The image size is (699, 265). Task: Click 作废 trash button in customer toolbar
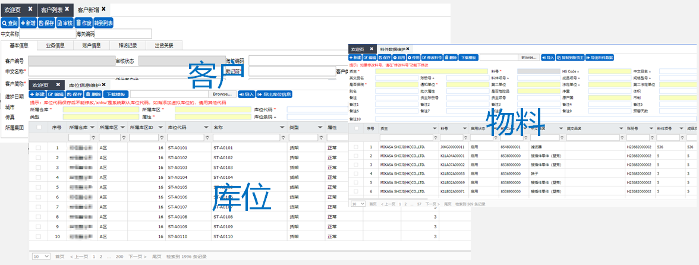(83, 23)
